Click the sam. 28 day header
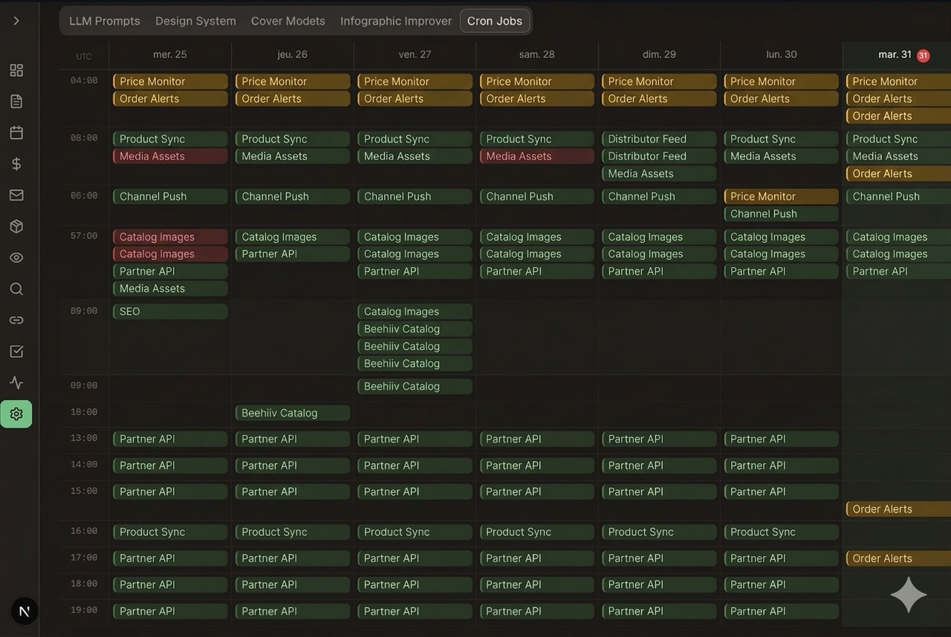This screenshot has width=951, height=637. pyautogui.click(x=537, y=54)
